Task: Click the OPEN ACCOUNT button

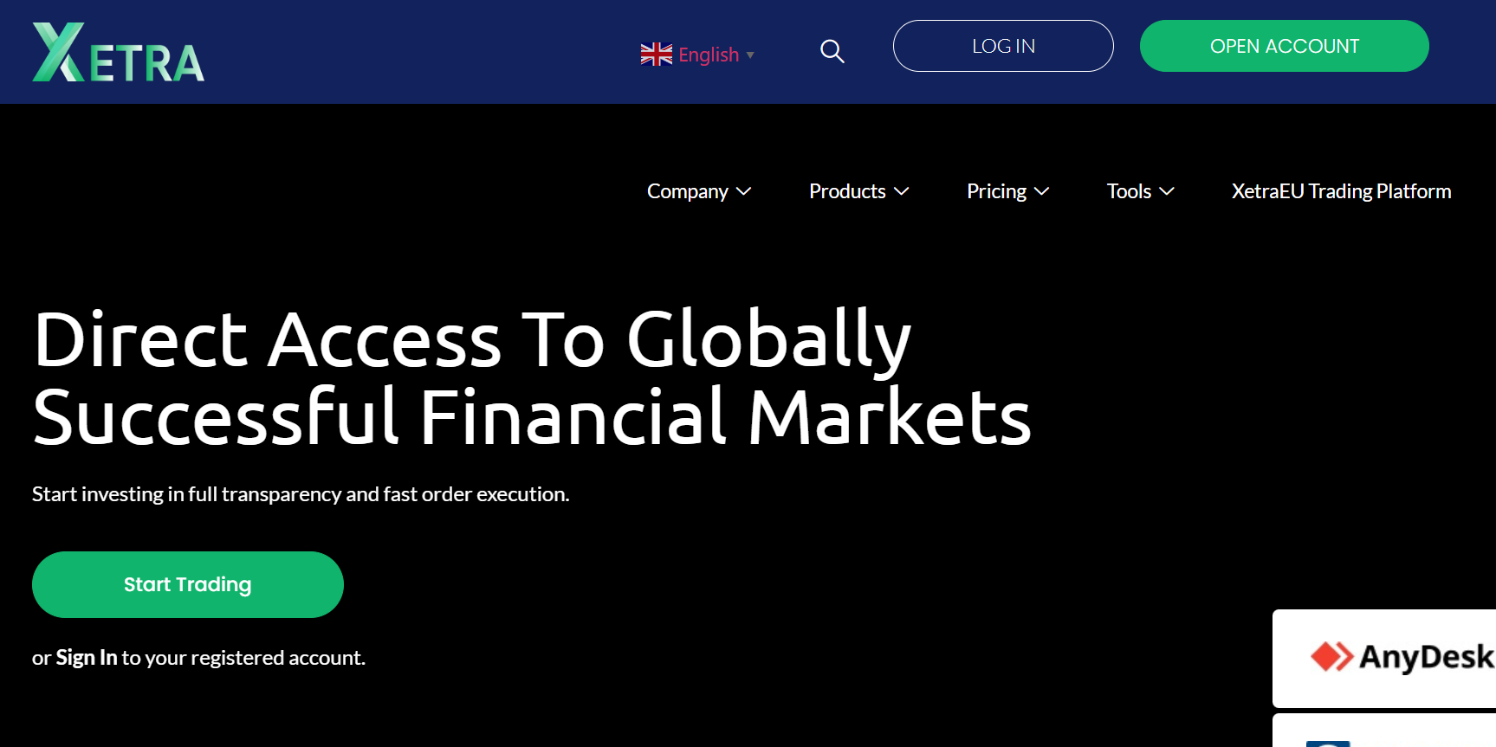Action: click(1284, 46)
